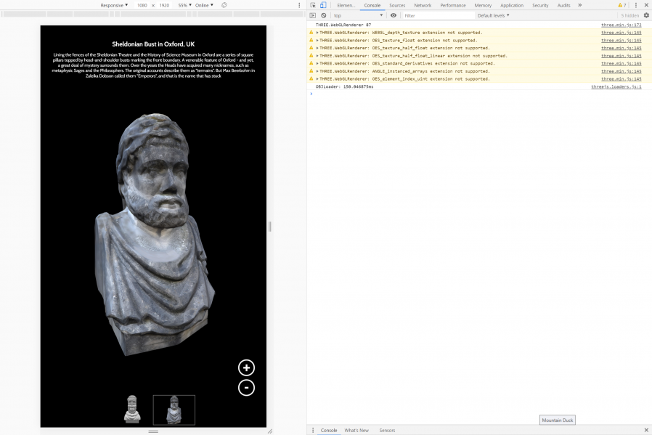The image size is (652, 435).
Task: Click the zoom-out button on the bust viewer
Action: (x=246, y=388)
